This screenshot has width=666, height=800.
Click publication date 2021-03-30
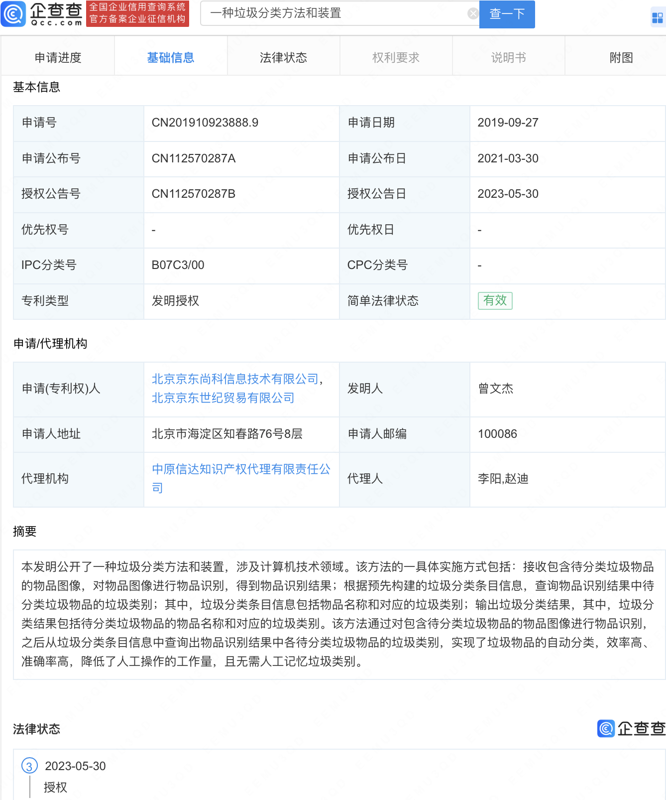(508, 158)
